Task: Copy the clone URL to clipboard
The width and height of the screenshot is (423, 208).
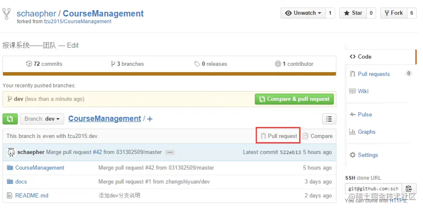Action: pos(409,188)
